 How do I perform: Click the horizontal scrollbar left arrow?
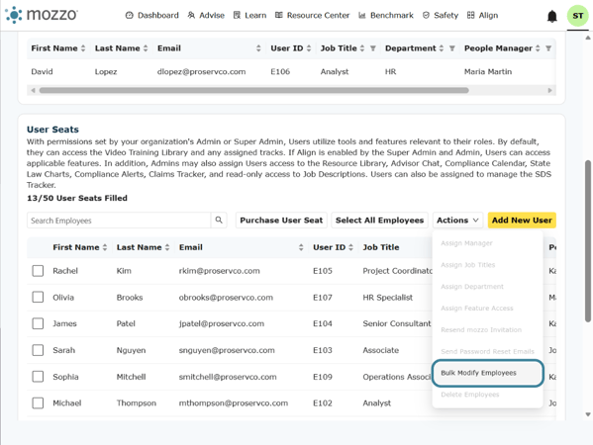click(33, 90)
